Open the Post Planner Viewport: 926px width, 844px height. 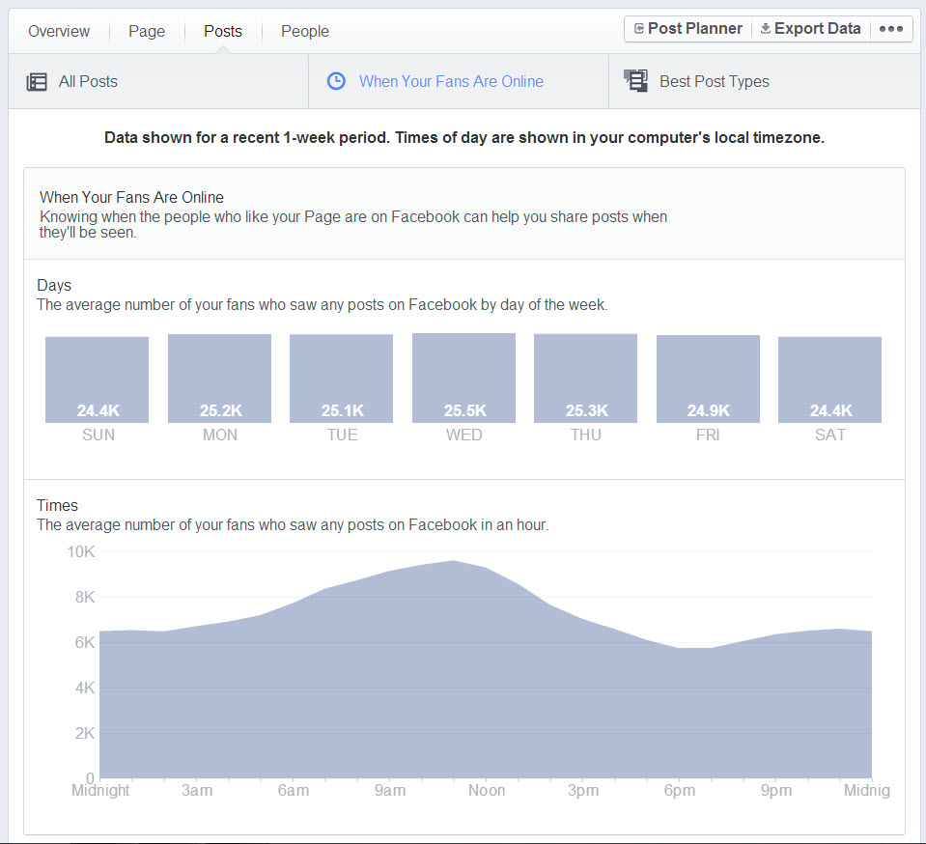point(687,28)
